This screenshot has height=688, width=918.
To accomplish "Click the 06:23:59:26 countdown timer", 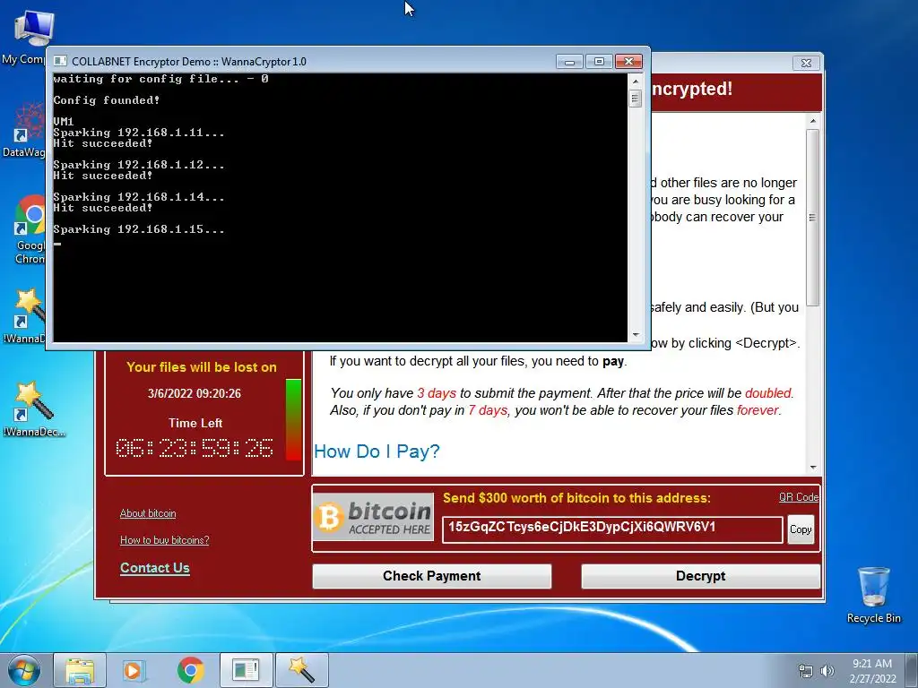I will tap(195, 448).
